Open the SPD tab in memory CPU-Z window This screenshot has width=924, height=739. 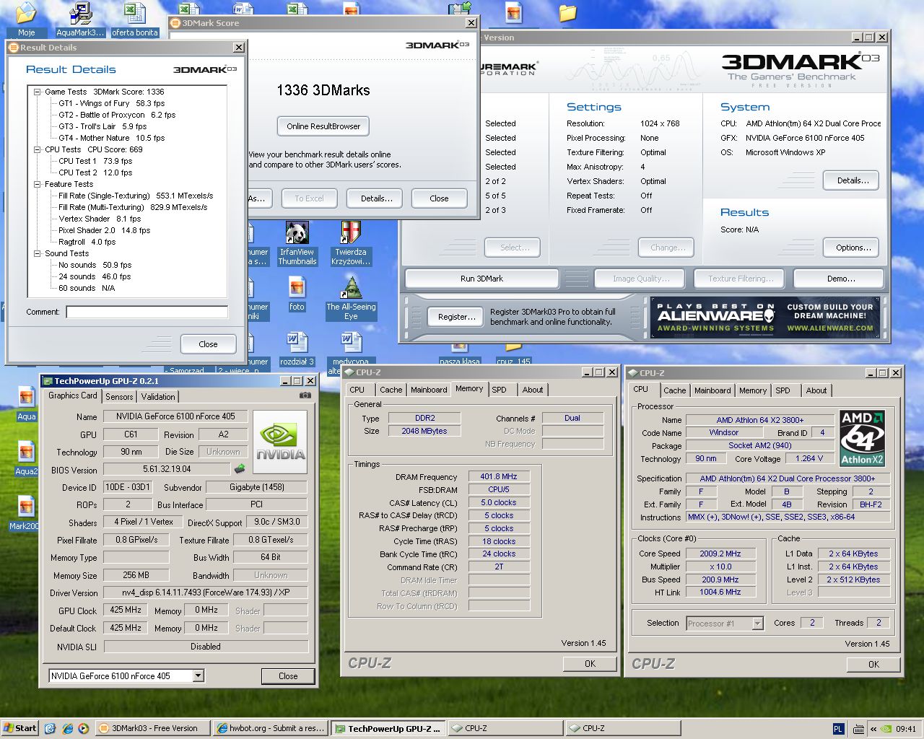[499, 390]
